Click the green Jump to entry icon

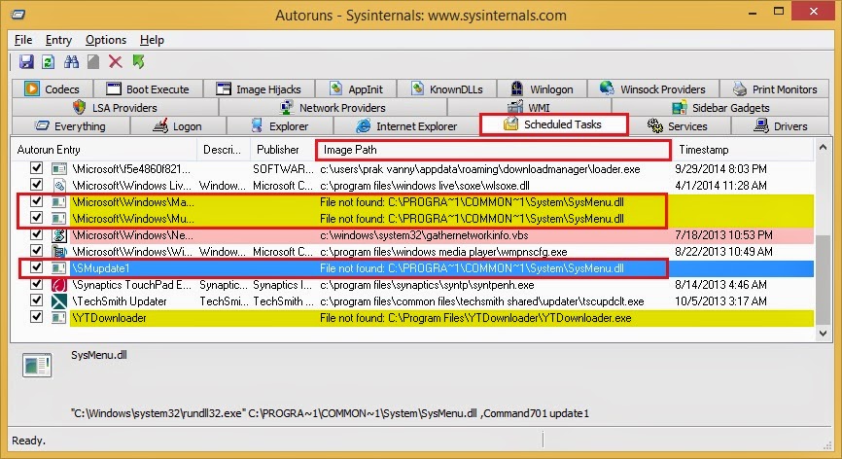[x=138, y=61]
